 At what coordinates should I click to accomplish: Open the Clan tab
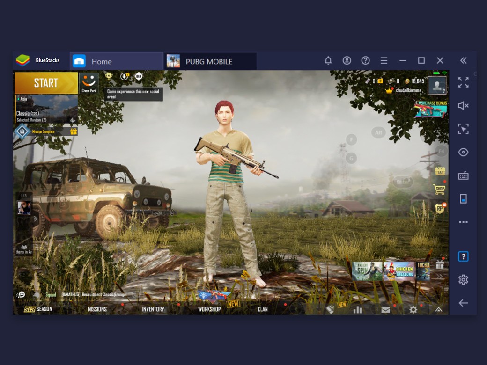tap(263, 309)
